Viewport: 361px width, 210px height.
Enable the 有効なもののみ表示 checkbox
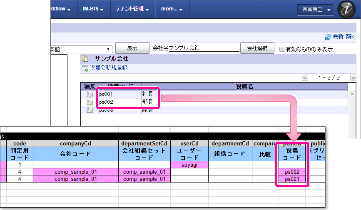pyautogui.click(x=282, y=49)
